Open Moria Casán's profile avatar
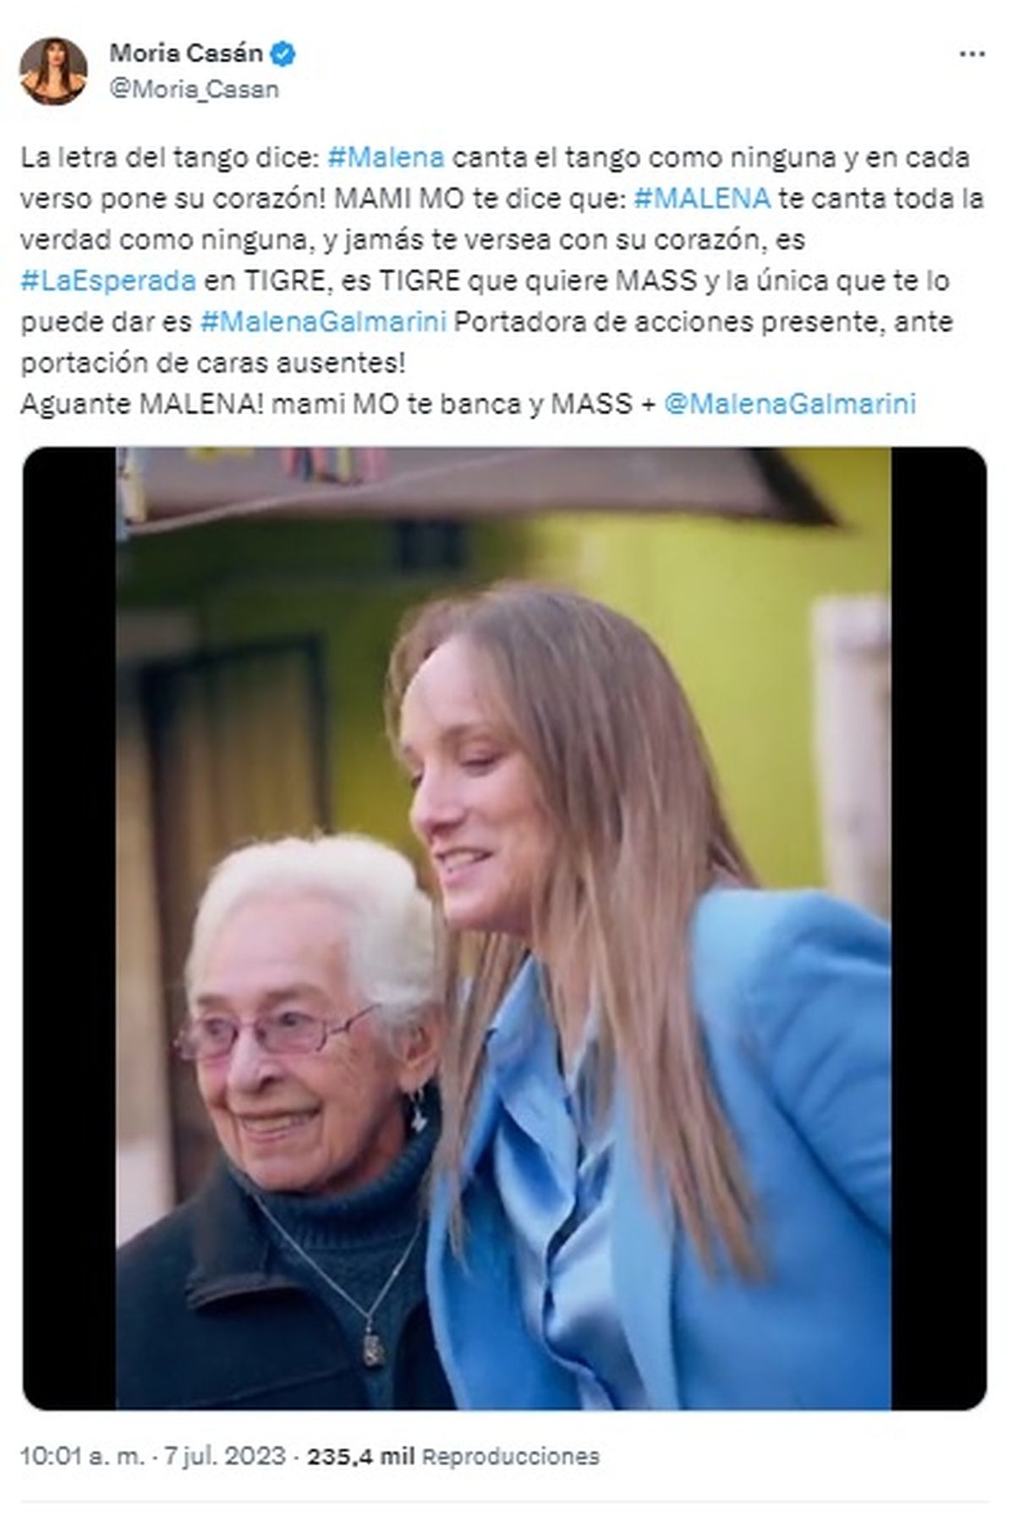Screen dimensions: 1015x1521 pyautogui.click(x=55, y=71)
